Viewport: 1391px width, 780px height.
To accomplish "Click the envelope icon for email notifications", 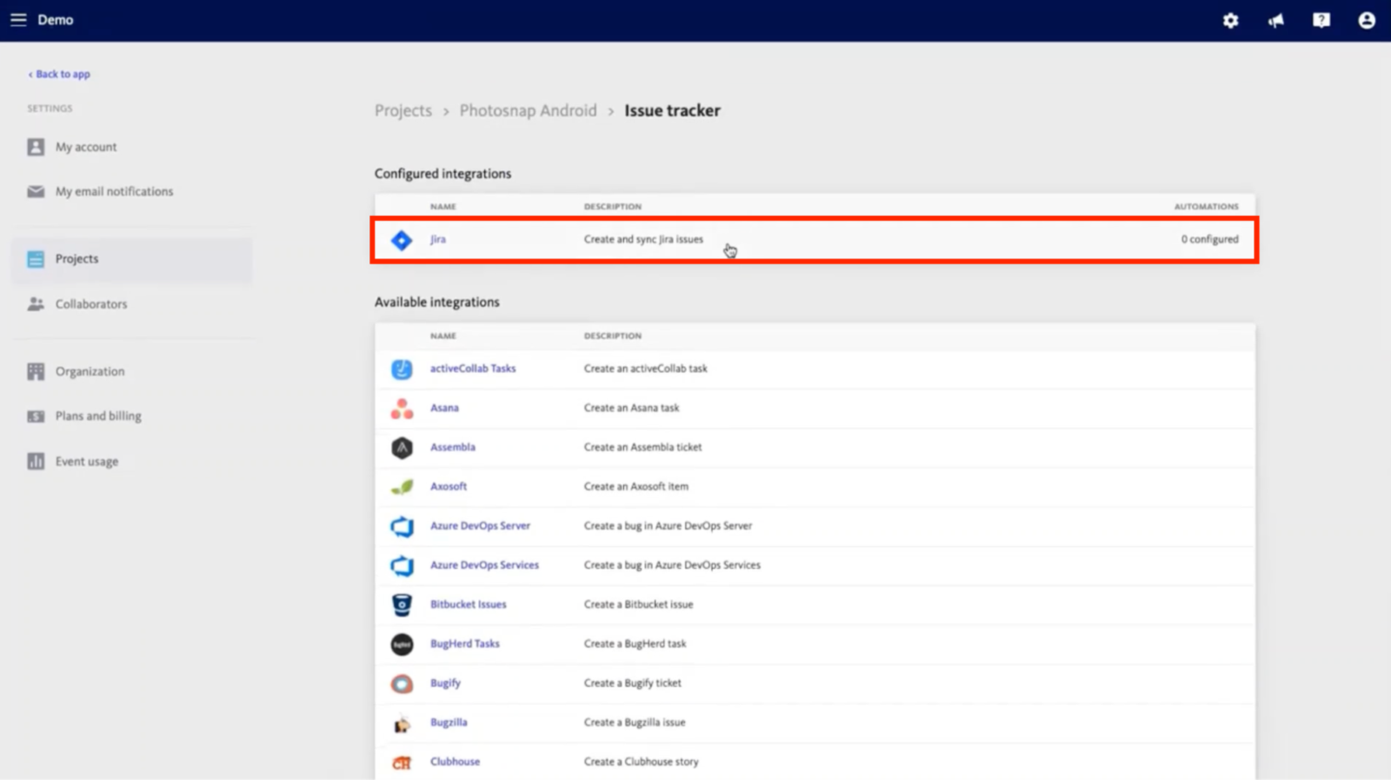I will coord(36,191).
